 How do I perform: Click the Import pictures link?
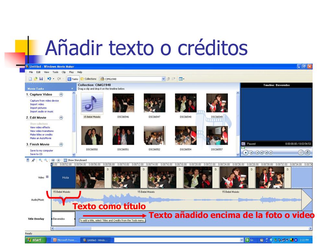(38, 108)
